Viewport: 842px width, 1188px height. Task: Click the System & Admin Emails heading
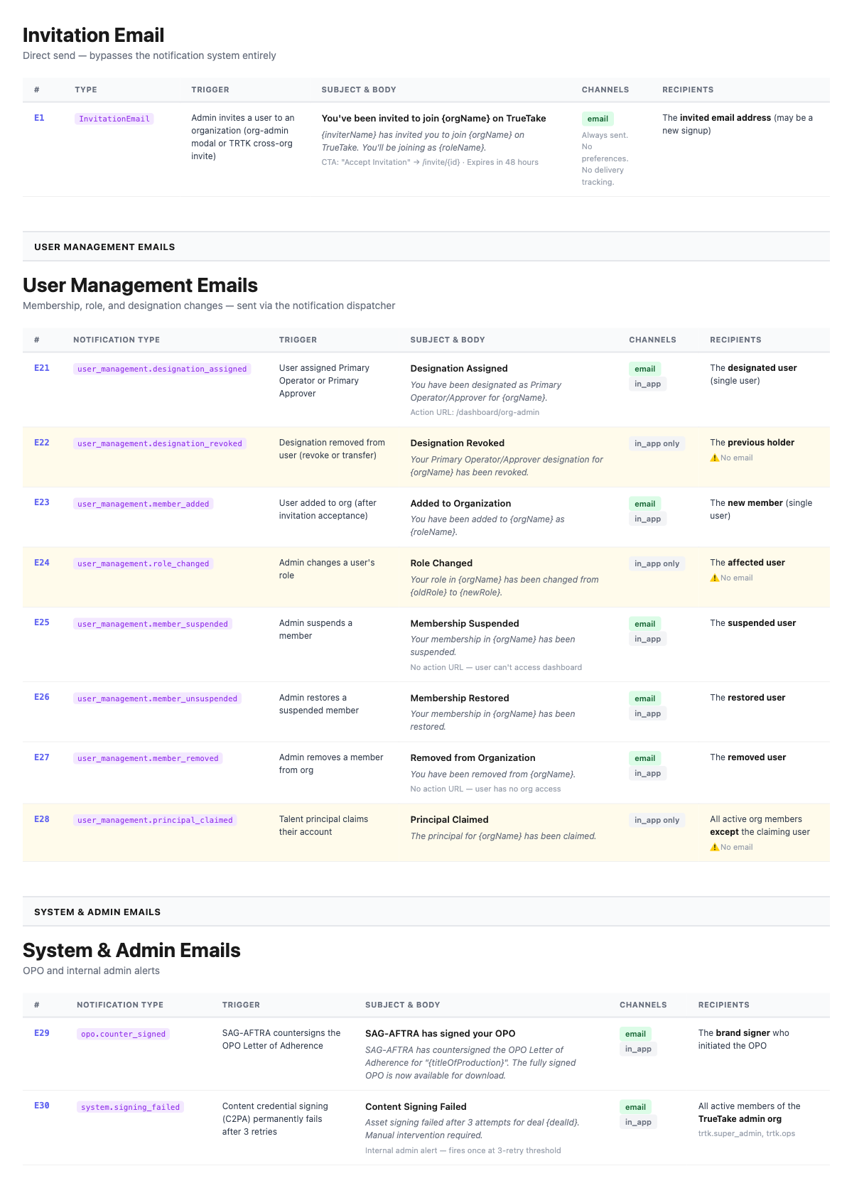(131, 950)
